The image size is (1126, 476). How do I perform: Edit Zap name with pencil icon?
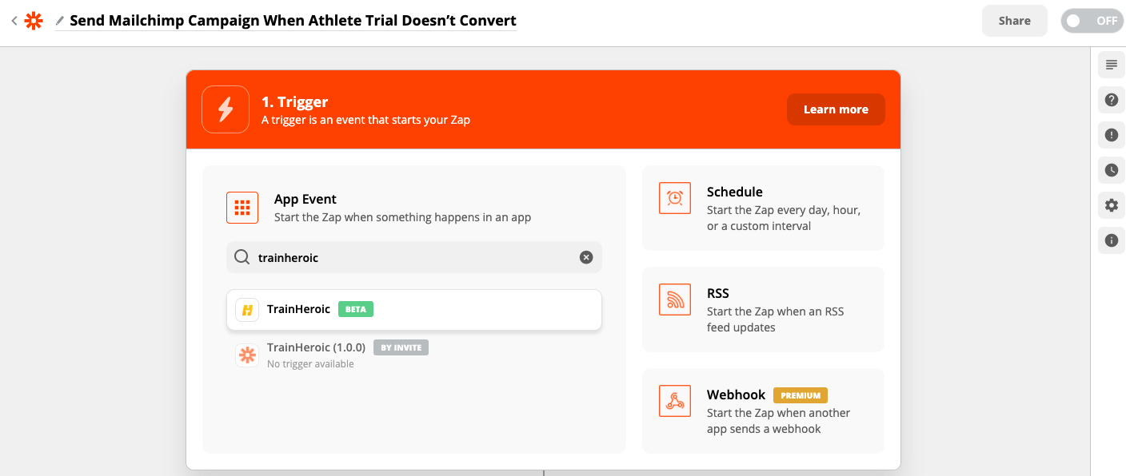60,22
